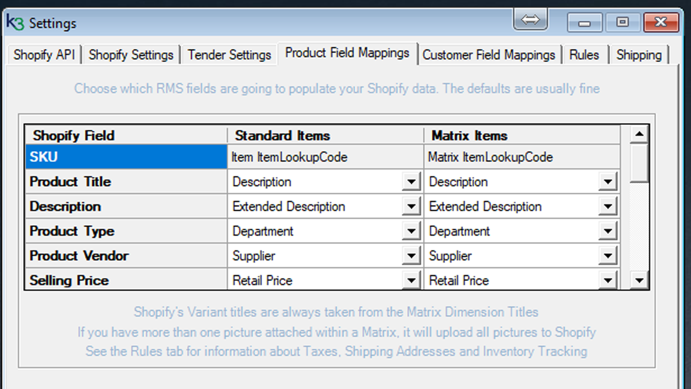This screenshot has height=389, width=691.
Task: Click the Product Vendor row label
Action: point(126,256)
